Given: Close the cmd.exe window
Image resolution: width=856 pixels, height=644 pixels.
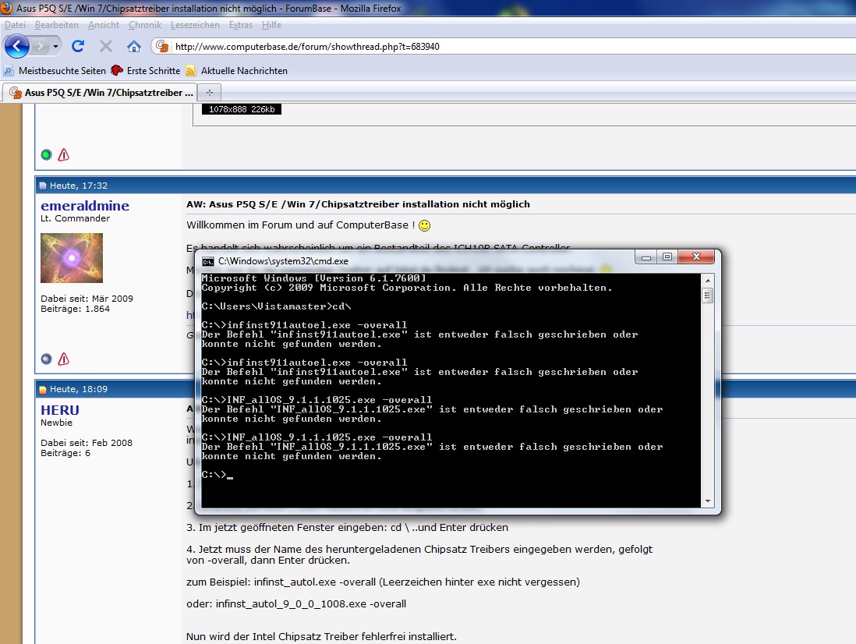Looking at the screenshot, I should coord(696,257).
